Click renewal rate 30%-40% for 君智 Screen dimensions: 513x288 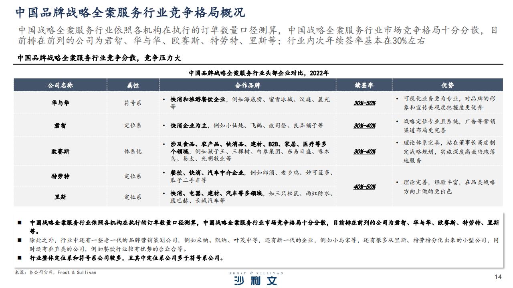(364, 126)
